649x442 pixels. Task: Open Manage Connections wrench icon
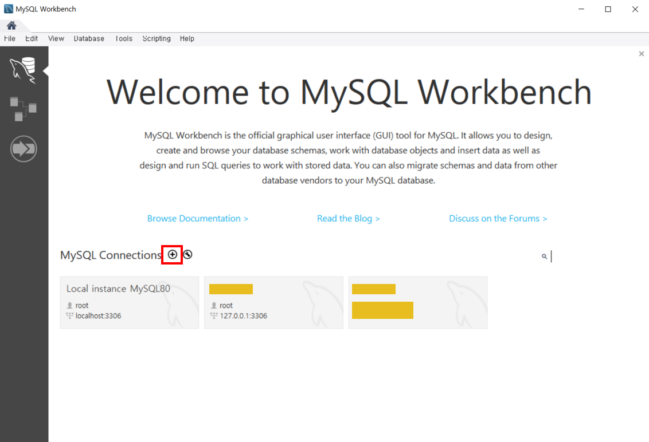pos(187,254)
